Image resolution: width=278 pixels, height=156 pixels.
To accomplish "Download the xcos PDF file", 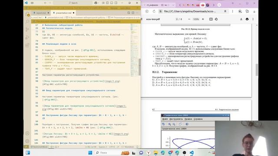I will 241,19.
